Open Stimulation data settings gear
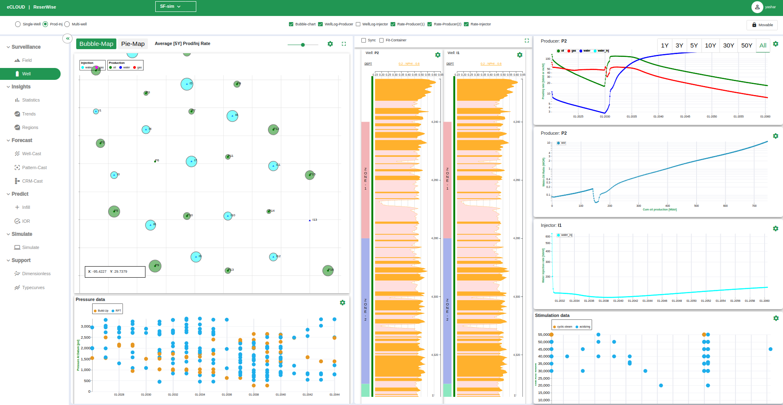 [x=776, y=318]
